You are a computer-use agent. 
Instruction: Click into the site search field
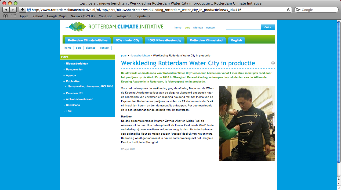tap(243, 27)
